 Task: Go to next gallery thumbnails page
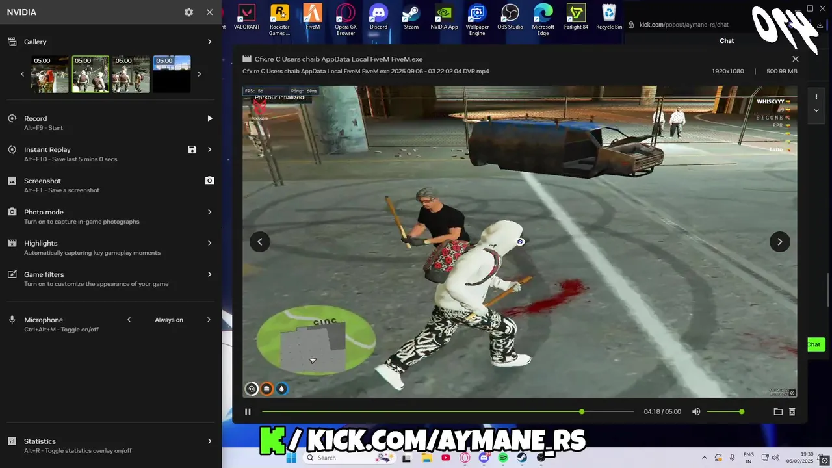(x=199, y=74)
